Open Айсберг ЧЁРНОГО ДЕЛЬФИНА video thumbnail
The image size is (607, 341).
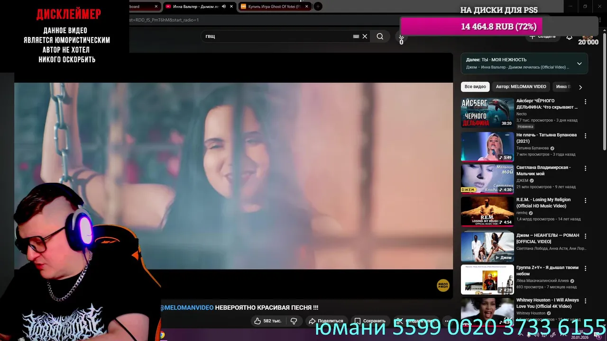click(487, 113)
